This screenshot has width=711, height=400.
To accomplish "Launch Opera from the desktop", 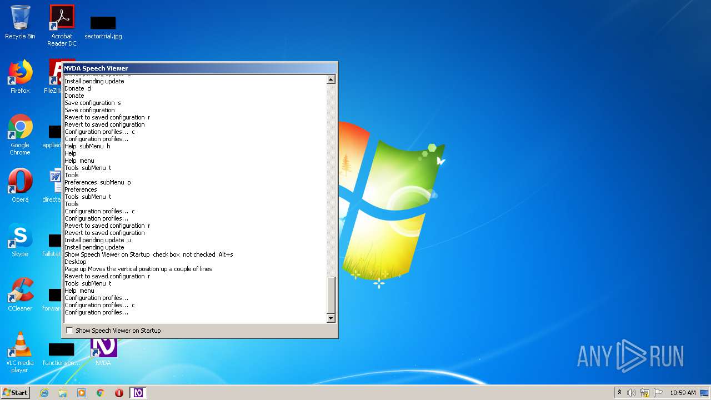I will [x=20, y=186].
